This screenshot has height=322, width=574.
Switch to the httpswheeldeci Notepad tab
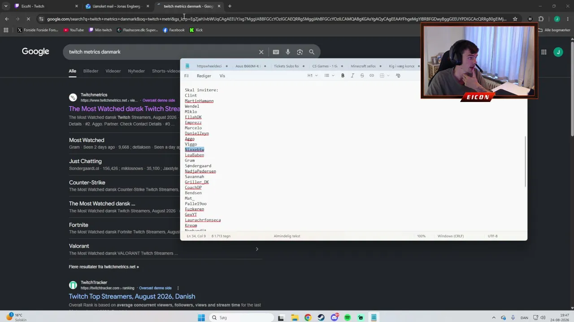point(210,66)
